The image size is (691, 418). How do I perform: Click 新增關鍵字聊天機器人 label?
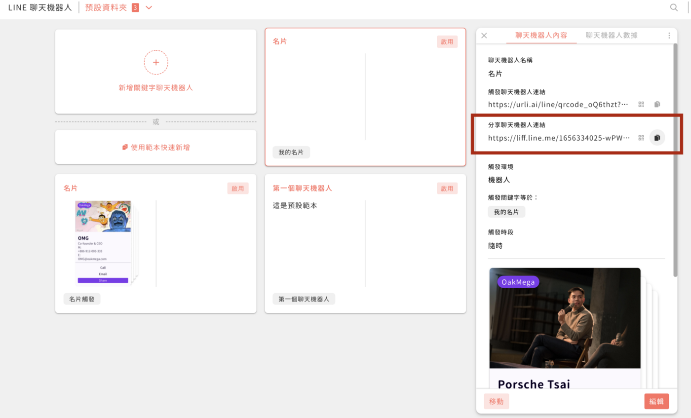(x=155, y=88)
